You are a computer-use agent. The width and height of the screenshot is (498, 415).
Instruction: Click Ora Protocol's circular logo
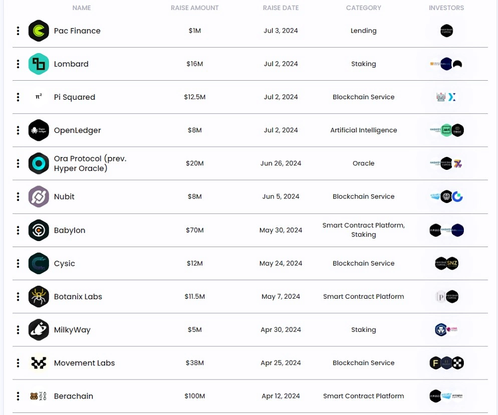coord(39,163)
